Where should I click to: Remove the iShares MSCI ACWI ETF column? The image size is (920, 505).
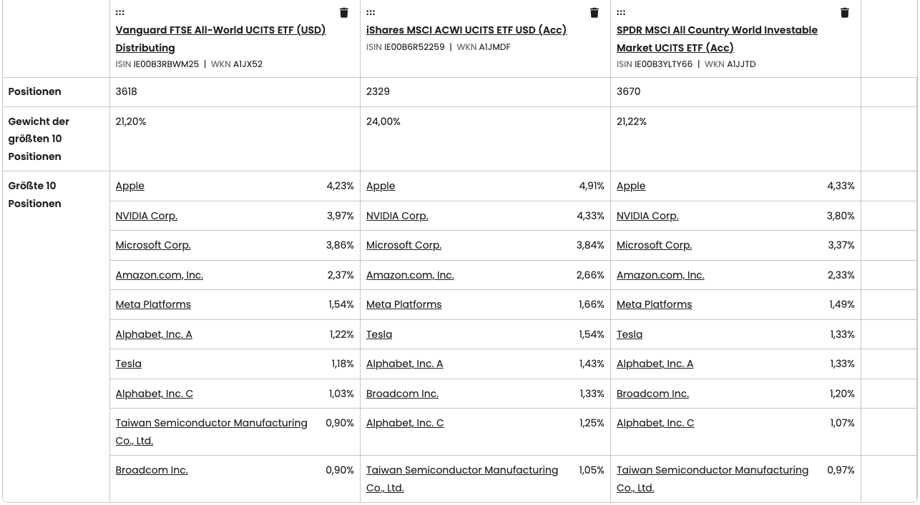click(x=594, y=13)
